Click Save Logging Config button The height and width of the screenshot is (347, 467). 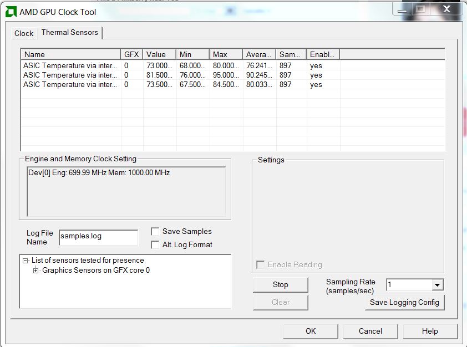click(405, 302)
